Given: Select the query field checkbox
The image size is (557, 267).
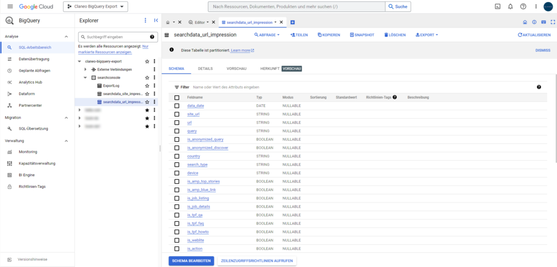Looking at the screenshot, I should (177, 131).
